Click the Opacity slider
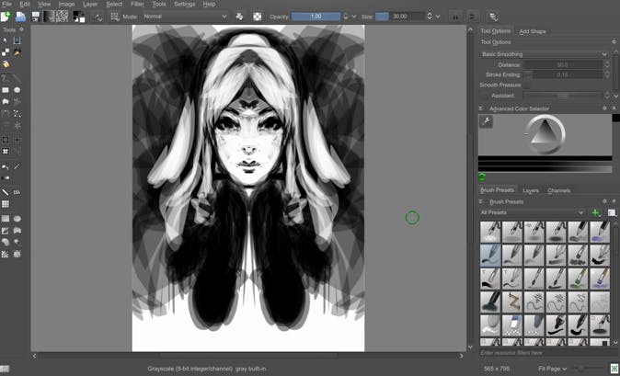Screen dimensions: 620x376 (x=316, y=17)
